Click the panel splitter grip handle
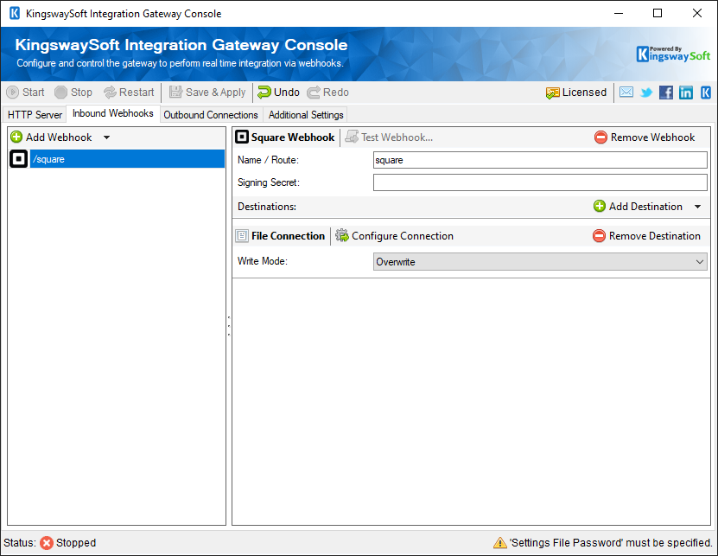718x556 pixels. tap(228, 326)
